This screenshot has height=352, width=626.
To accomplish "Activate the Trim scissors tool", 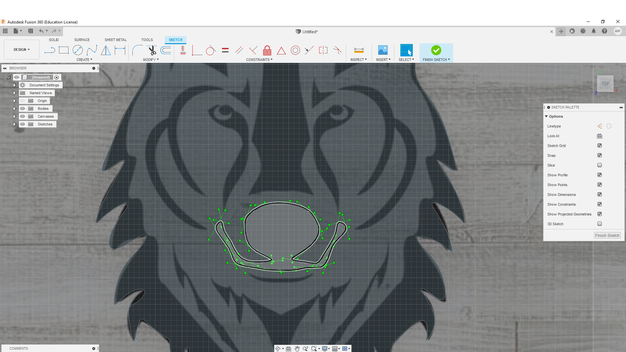I will 152,50.
